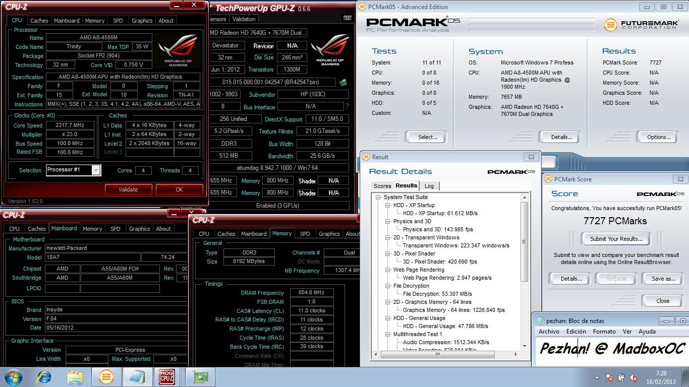The width and height of the screenshot is (689, 387).
Task: Click the Result Details horizontal scrollbar right arrow
Action: [516, 355]
